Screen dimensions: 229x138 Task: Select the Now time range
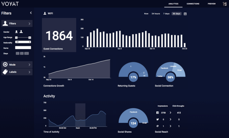(146, 14)
